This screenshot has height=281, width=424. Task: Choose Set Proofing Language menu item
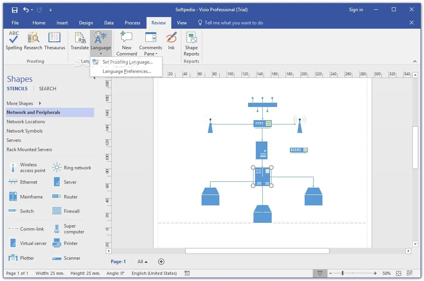point(126,62)
